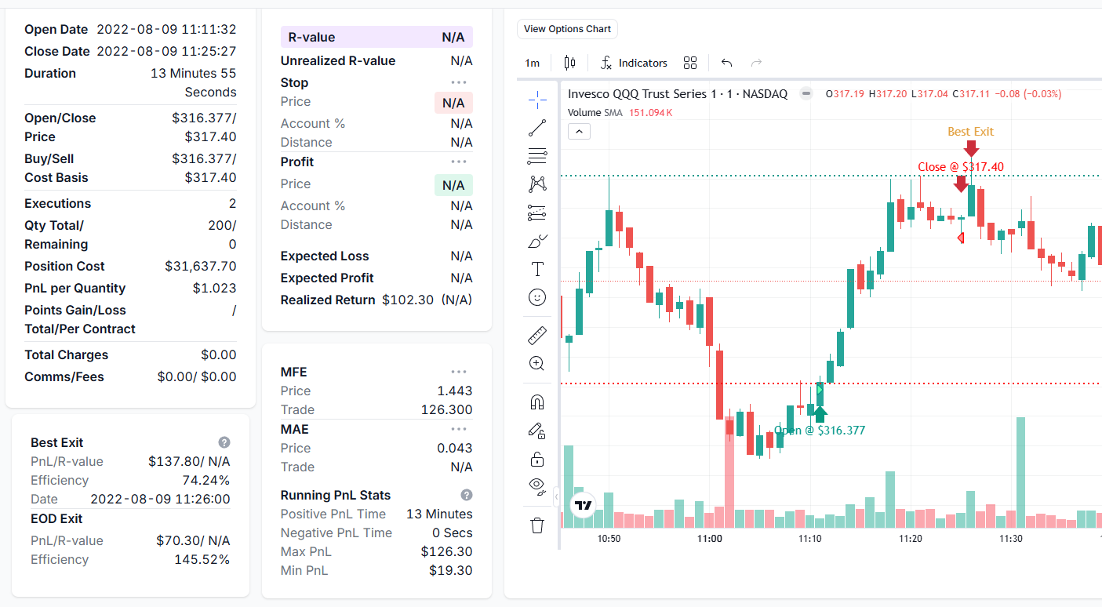The height and width of the screenshot is (607, 1102).
Task: Toggle lock all drawing tools
Action: (x=537, y=459)
